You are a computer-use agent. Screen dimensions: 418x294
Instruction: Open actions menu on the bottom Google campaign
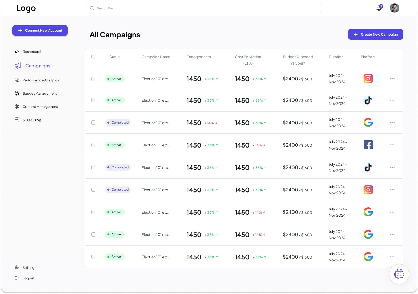(392, 257)
